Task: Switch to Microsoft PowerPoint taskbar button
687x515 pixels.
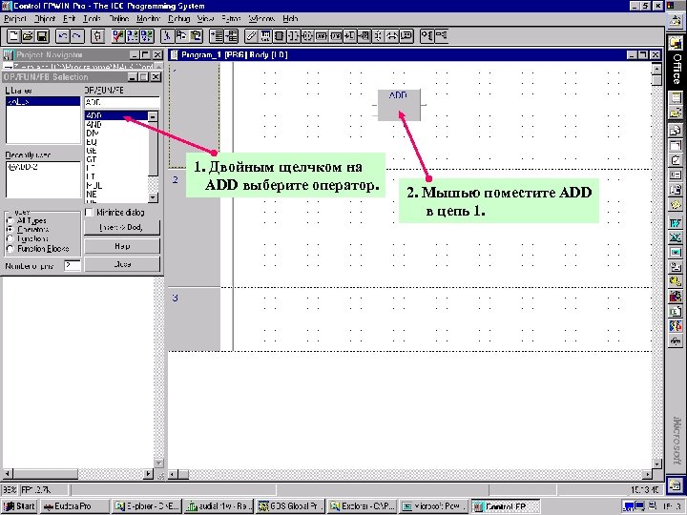Action: click(434, 506)
